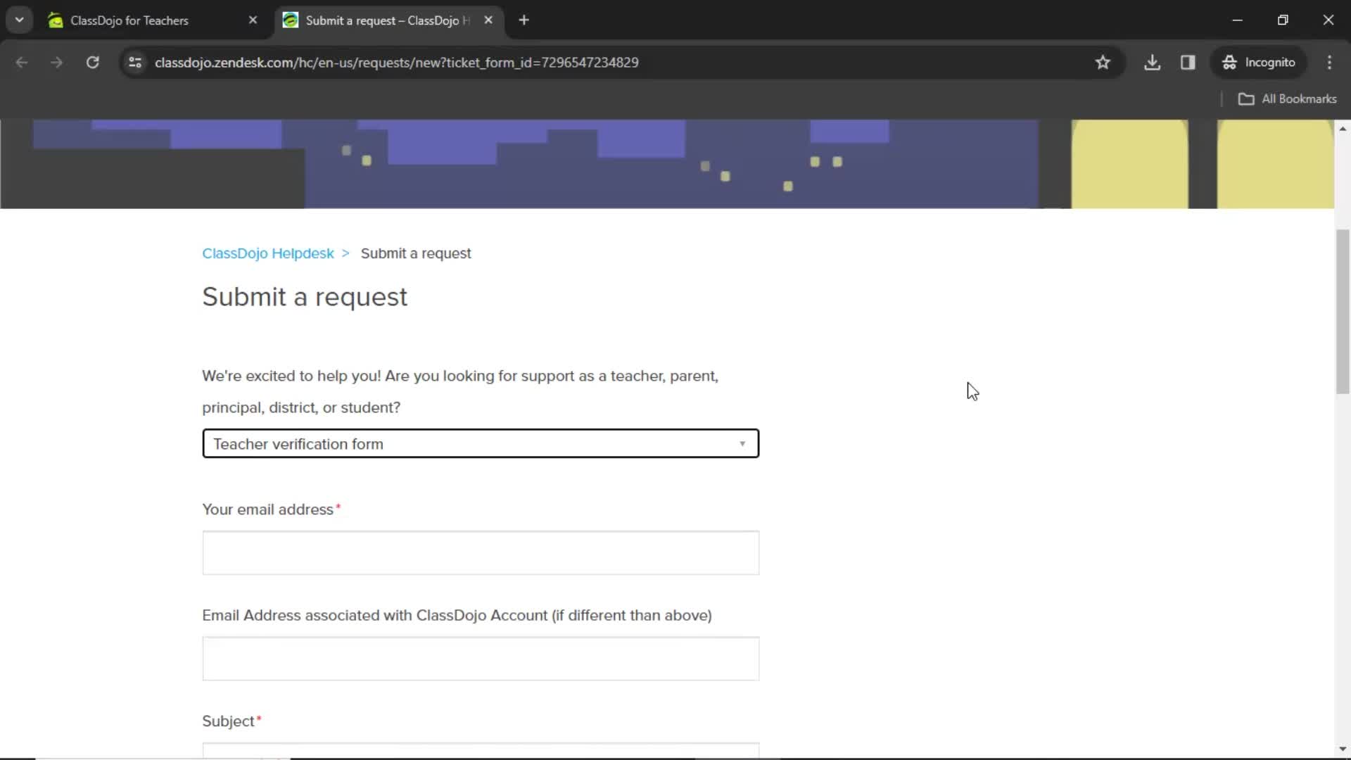This screenshot has height=760, width=1351.
Task: Switch to ClassDojo for Teachers tab
Action: point(130,20)
